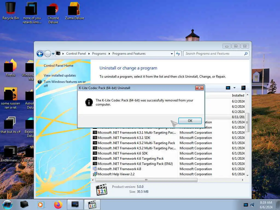Click the change view icon in toolbar

(x=228, y=88)
